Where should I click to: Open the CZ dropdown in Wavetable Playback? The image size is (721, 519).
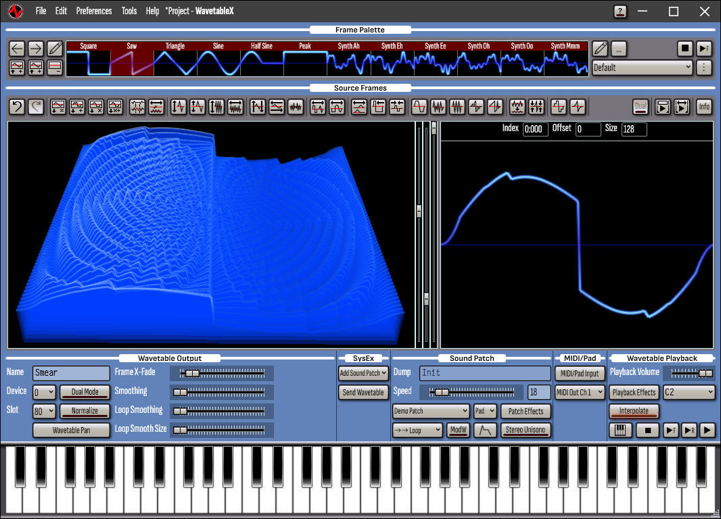pos(689,392)
